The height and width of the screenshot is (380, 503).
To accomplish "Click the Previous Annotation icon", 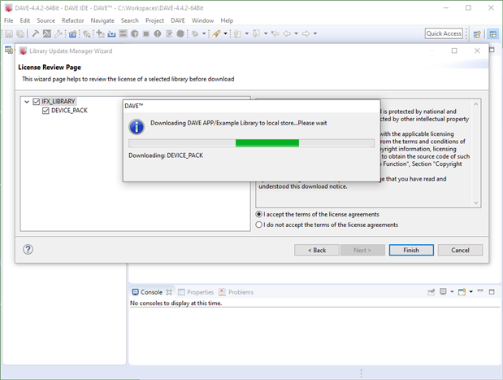I will click(x=256, y=33).
